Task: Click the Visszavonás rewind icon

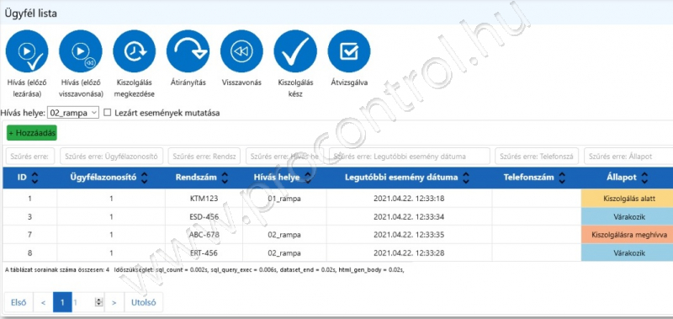Action: 241,51
